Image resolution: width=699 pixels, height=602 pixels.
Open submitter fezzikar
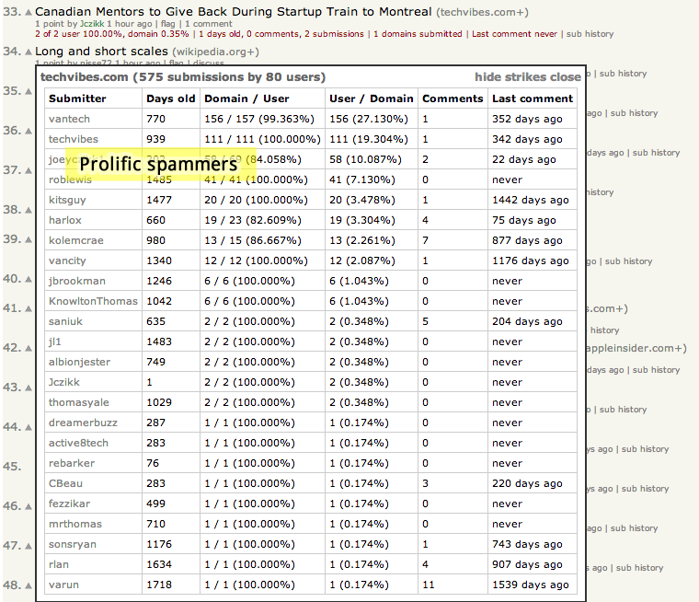pyautogui.click(x=69, y=504)
